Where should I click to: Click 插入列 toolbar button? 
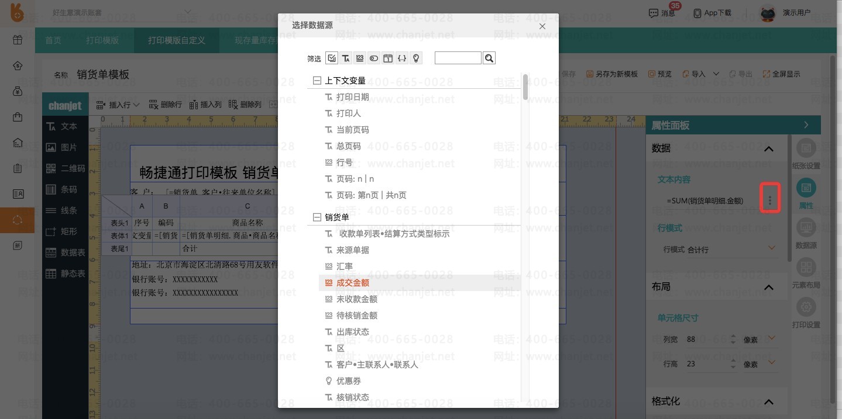pos(205,105)
